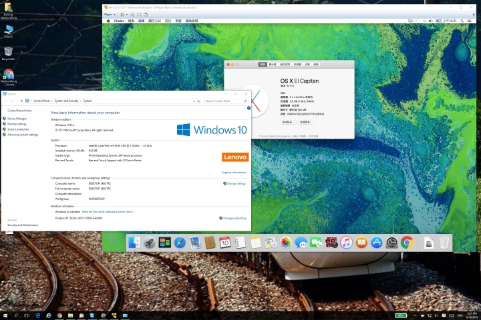Click the Search Control Panel field
The width and height of the screenshot is (481, 320).
[x=225, y=101]
